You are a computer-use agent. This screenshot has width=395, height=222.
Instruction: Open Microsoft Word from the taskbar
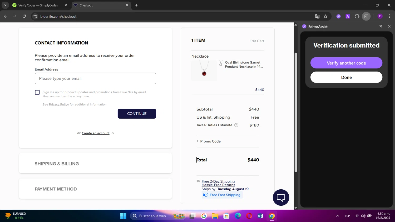click(260, 216)
